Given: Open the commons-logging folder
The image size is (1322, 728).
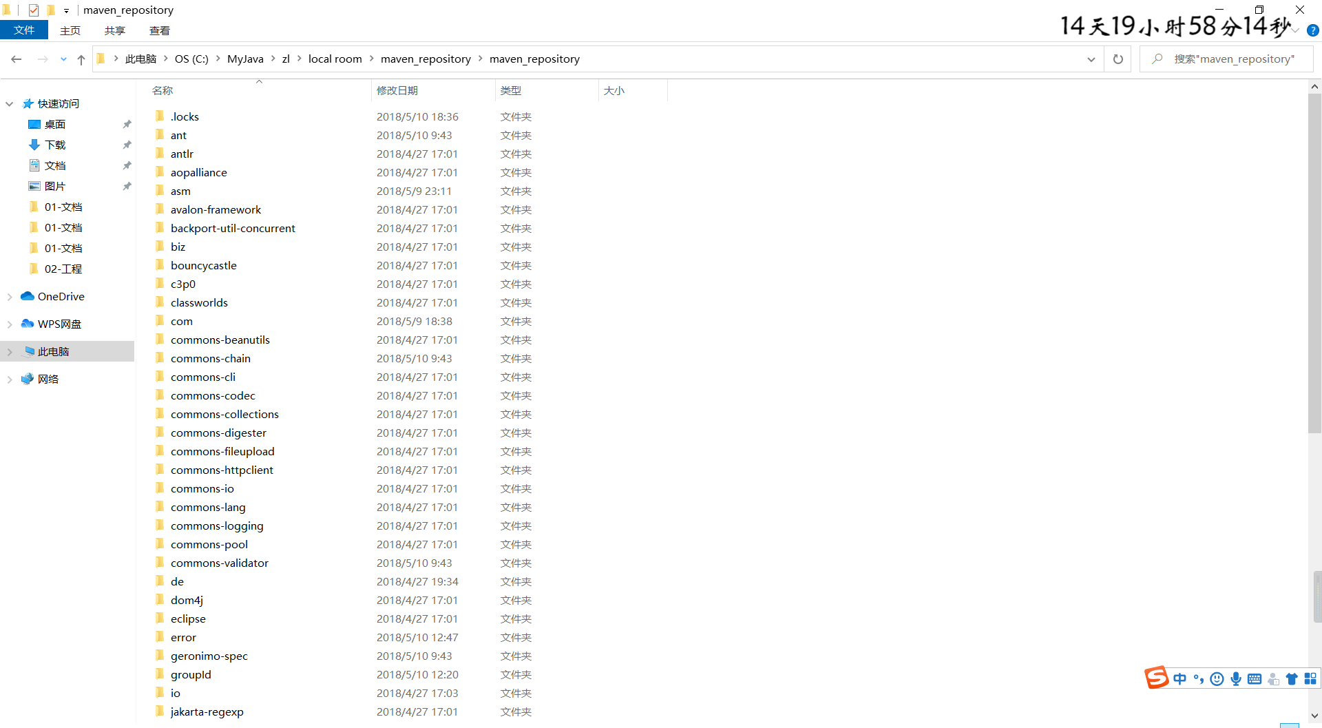Looking at the screenshot, I should [x=217, y=526].
